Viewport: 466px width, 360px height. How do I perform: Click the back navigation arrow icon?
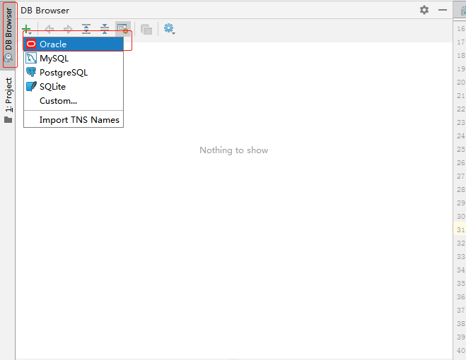(x=49, y=29)
